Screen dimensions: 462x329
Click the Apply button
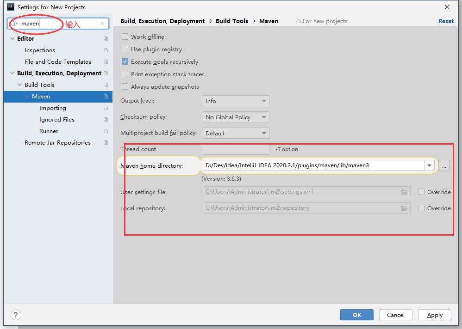point(435,315)
